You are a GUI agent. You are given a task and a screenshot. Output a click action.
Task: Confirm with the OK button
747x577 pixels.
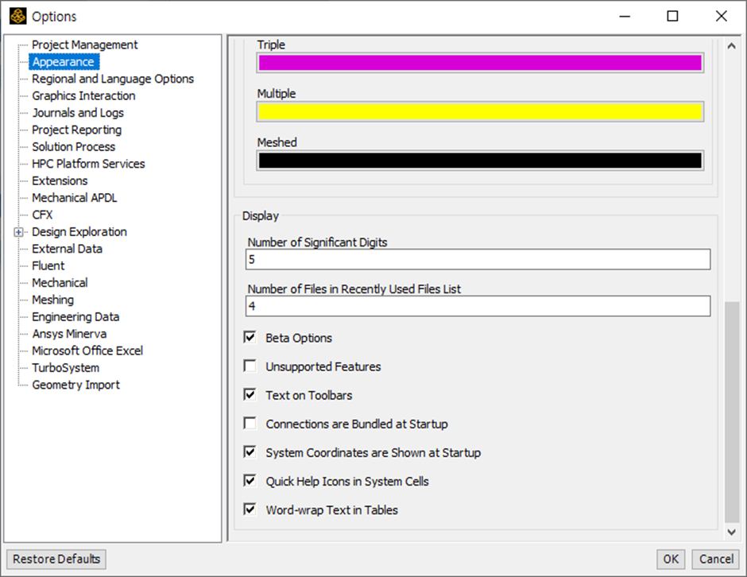tap(671, 559)
